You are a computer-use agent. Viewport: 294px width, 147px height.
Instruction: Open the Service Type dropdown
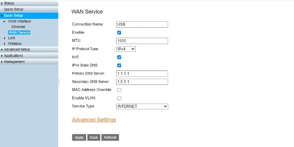142,107
